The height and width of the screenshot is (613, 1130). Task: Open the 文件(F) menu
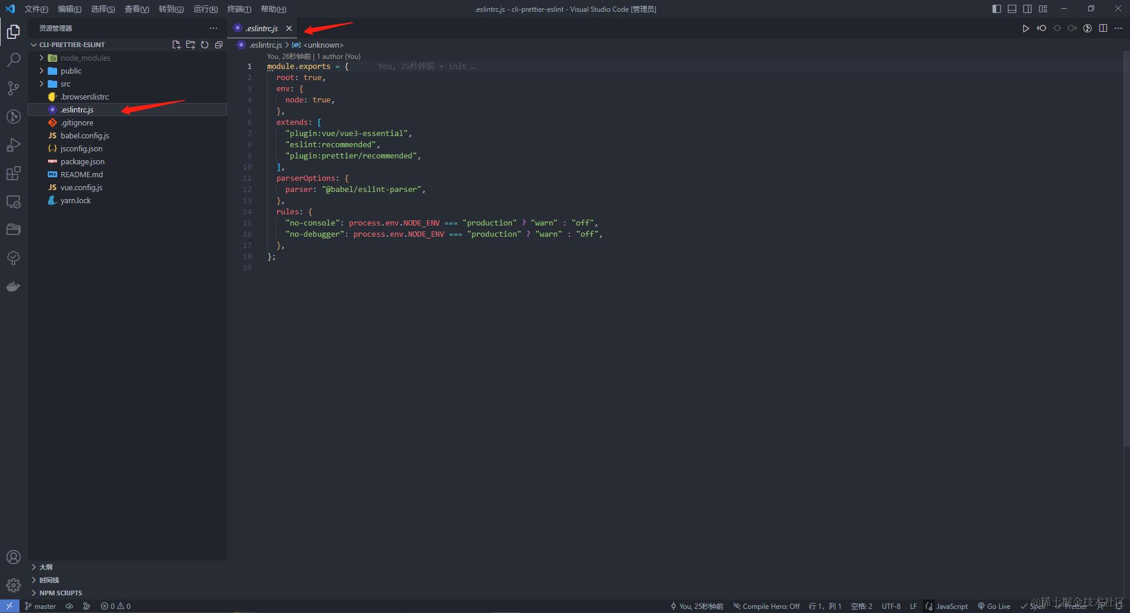click(x=37, y=9)
